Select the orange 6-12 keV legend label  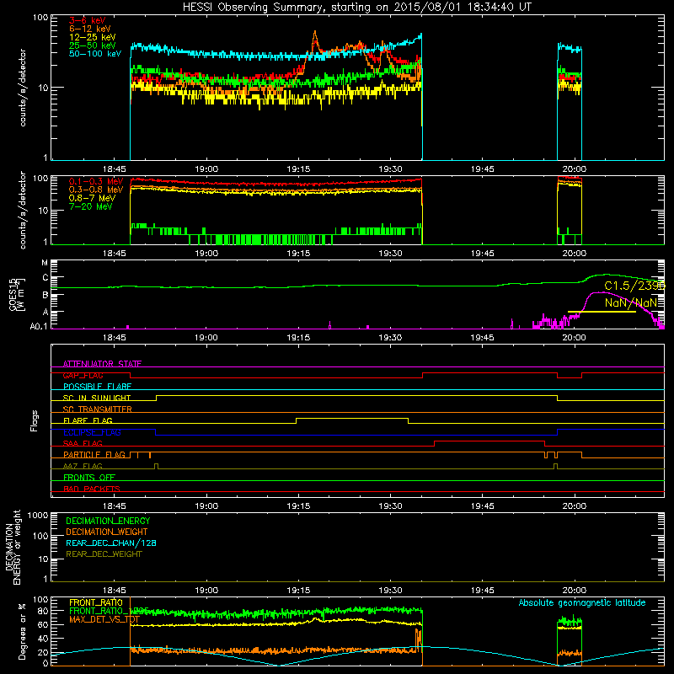(x=90, y=29)
